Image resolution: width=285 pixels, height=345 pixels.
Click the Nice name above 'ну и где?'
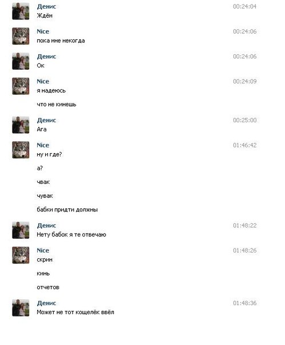pos(43,145)
